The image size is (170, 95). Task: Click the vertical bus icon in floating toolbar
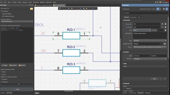(x=80, y=8)
